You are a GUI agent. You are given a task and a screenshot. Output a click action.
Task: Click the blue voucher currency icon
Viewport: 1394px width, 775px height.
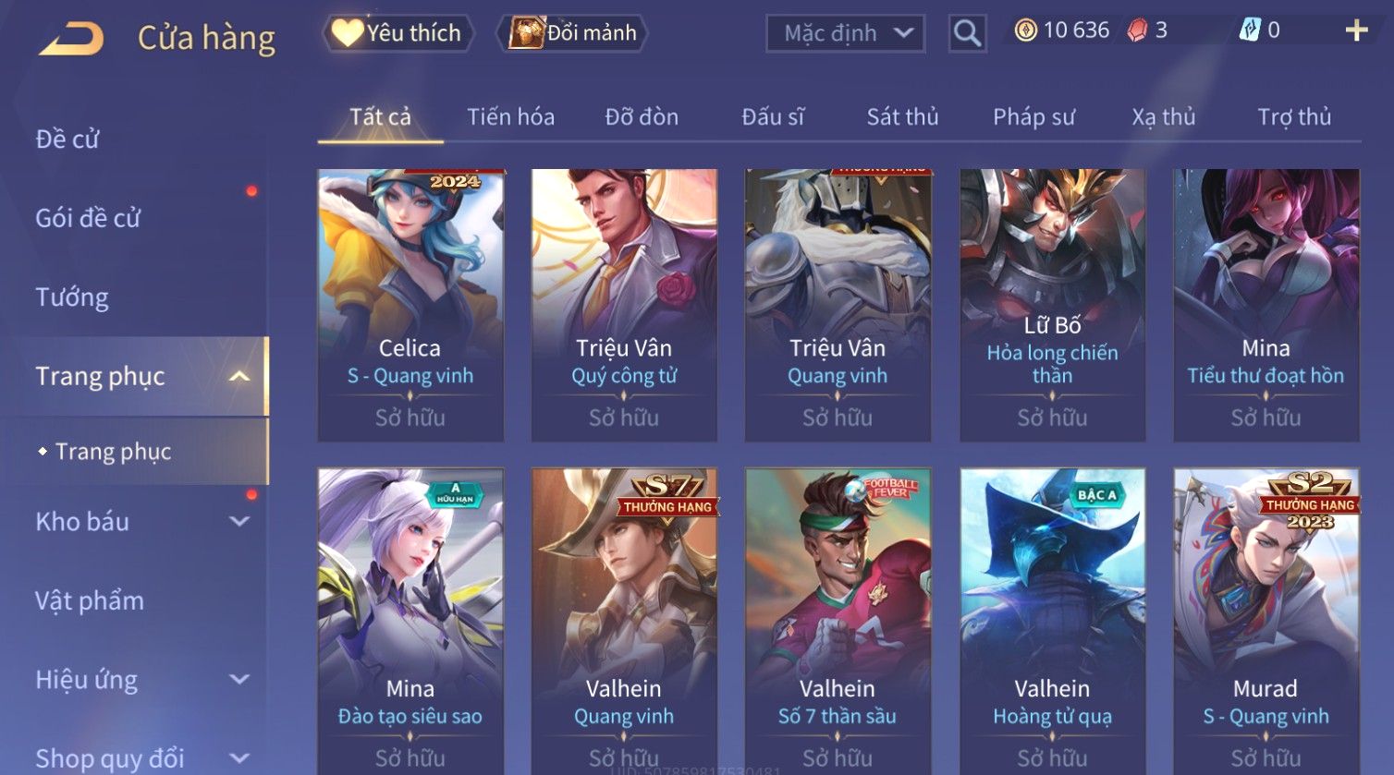coord(1250,30)
